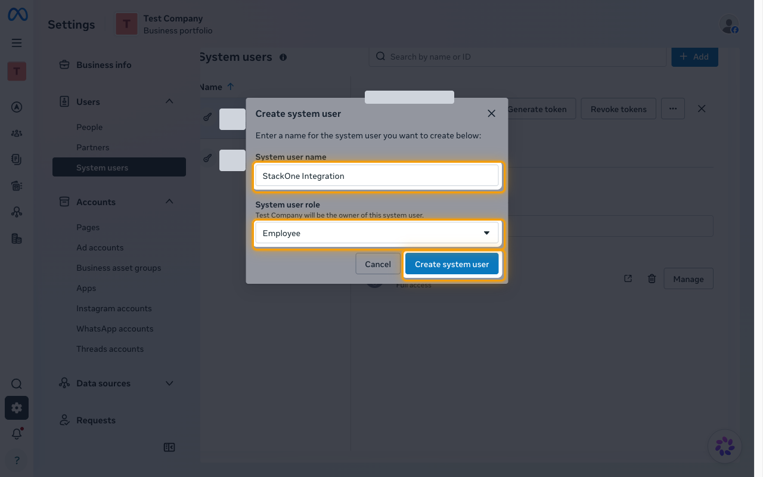Collapse the Users section chevron
Image resolution: width=763 pixels, height=477 pixels.
169,101
